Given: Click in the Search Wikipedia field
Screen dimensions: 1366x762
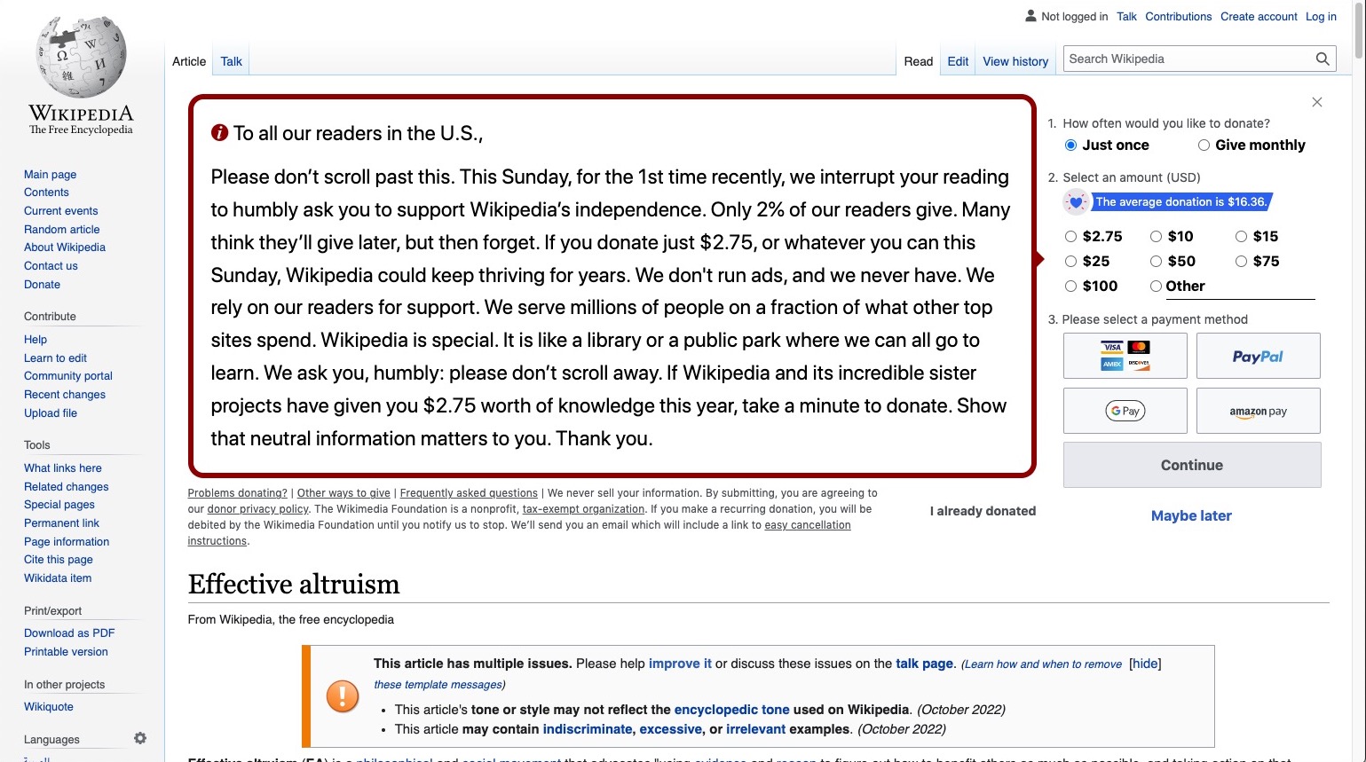Looking at the screenshot, I should [1188, 59].
